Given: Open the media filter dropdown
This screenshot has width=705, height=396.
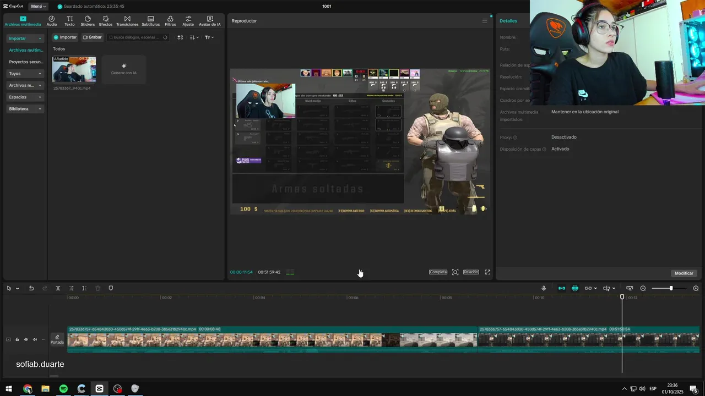Looking at the screenshot, I should point(209,37).
